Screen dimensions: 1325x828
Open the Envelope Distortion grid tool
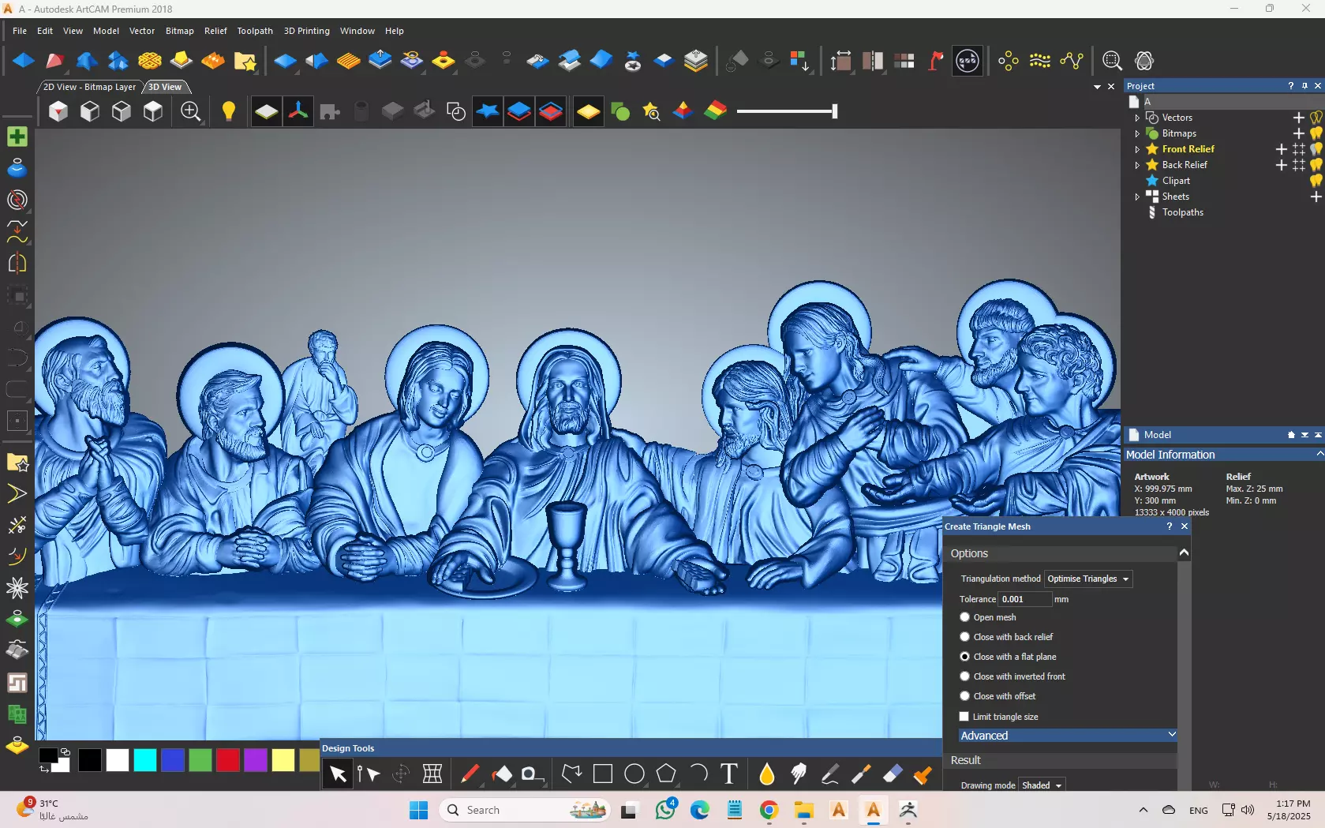(432, 774)
